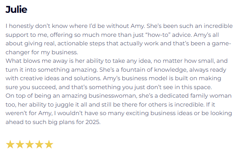Click the "Julie" reviewer name heading
The width and height of the screenshot is (238, 155).
pyautogui.click(x=16, y=9)
